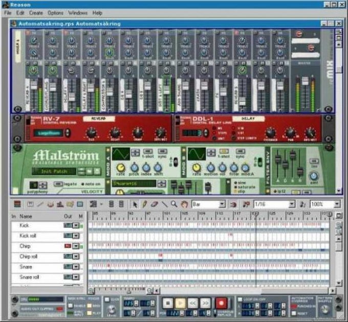The image size is (348, 322).
Task: Toggle Mod A sync switch
Action: 162,151
